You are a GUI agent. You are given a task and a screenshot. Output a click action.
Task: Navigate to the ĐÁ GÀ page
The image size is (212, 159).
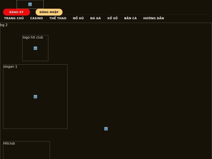(95, 18)
